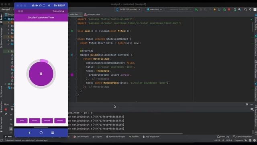Expand the first folder under project root

(8, 22)
